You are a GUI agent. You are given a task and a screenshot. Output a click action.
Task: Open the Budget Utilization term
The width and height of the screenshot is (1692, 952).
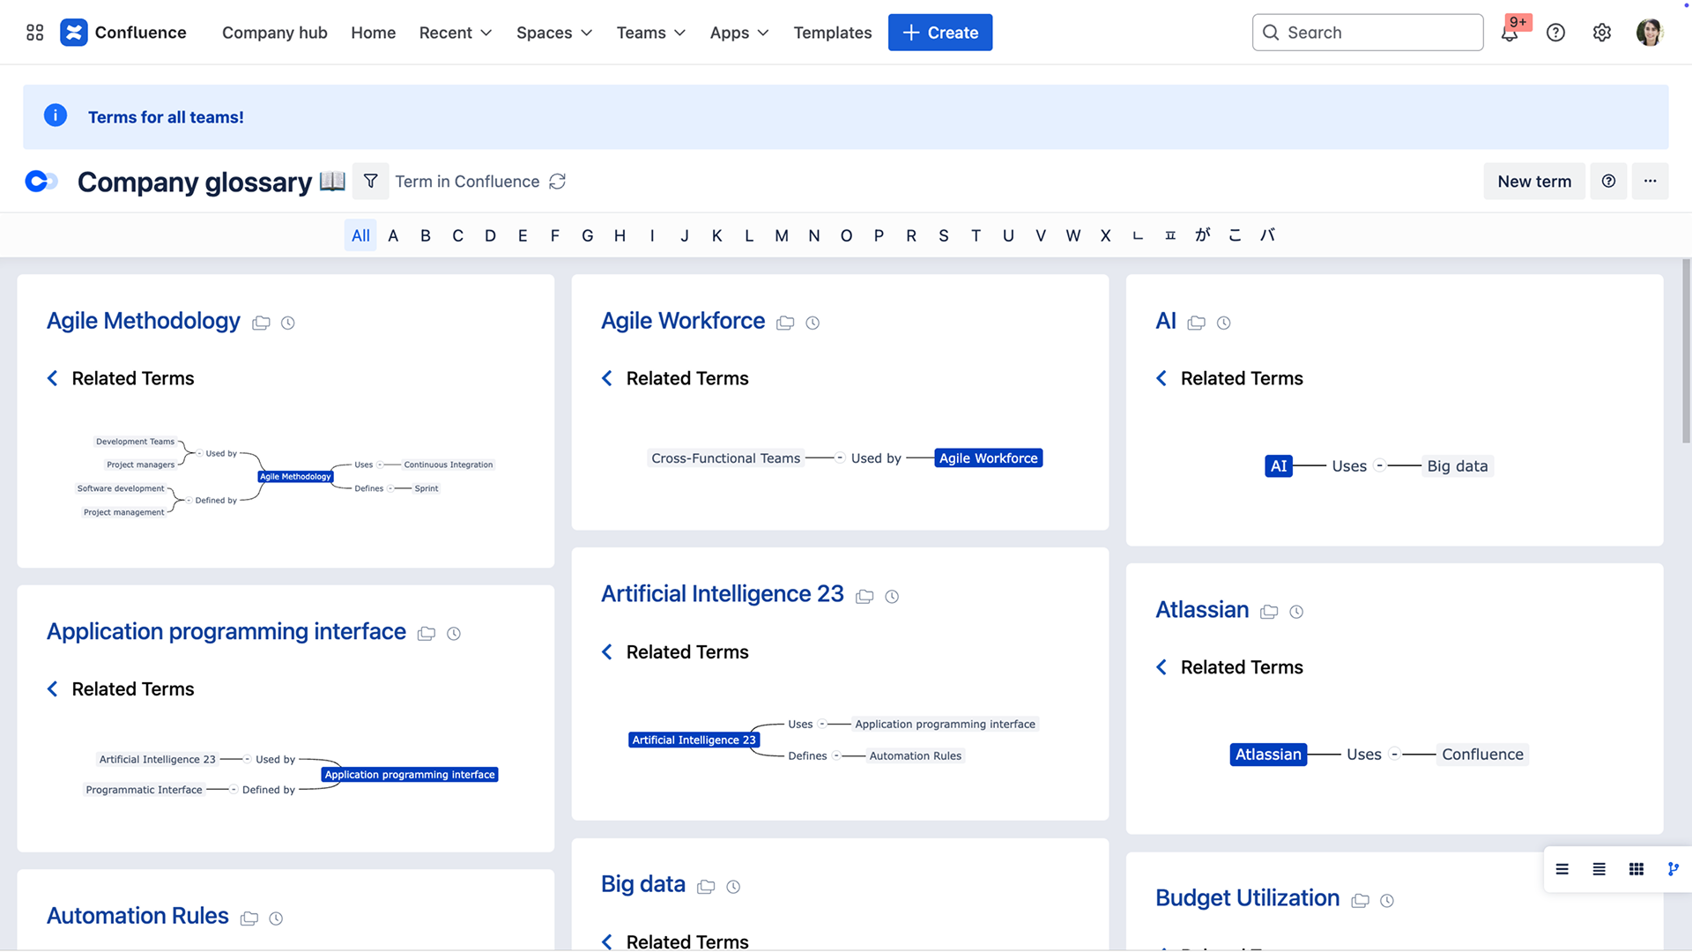coord(1248,898)
